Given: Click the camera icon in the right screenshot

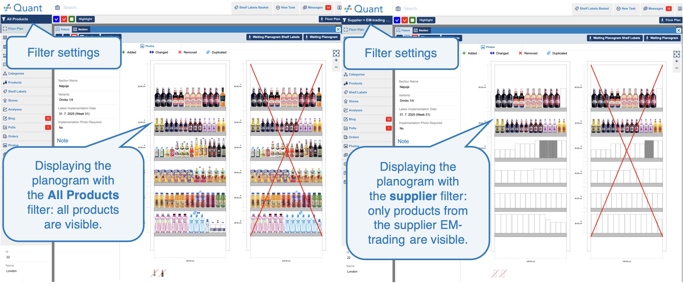Looking at the screenshot, I should coord(398,9).
